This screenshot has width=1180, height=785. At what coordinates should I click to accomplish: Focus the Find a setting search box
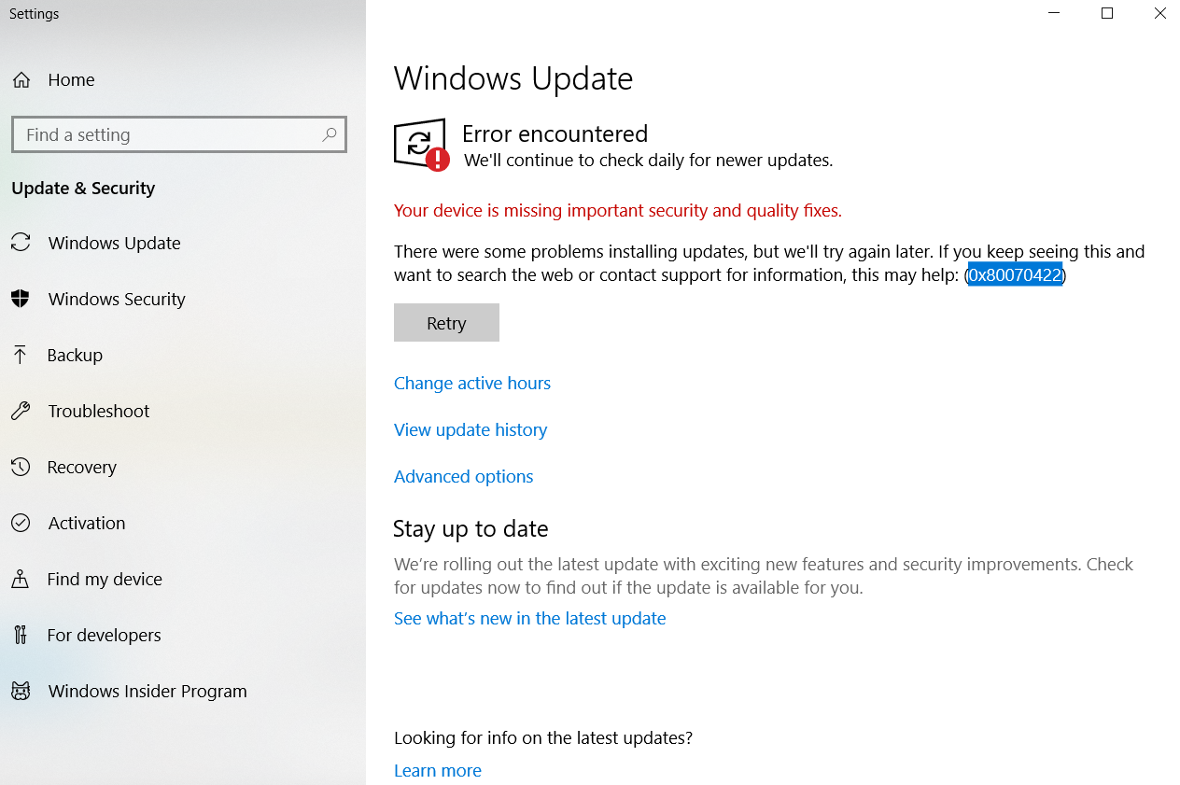click(x=179, y=134)
